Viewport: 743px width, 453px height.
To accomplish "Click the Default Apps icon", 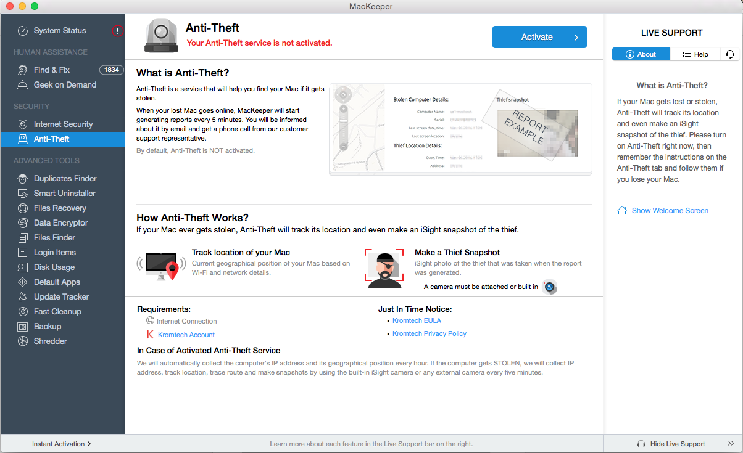I will coord(23,282).
